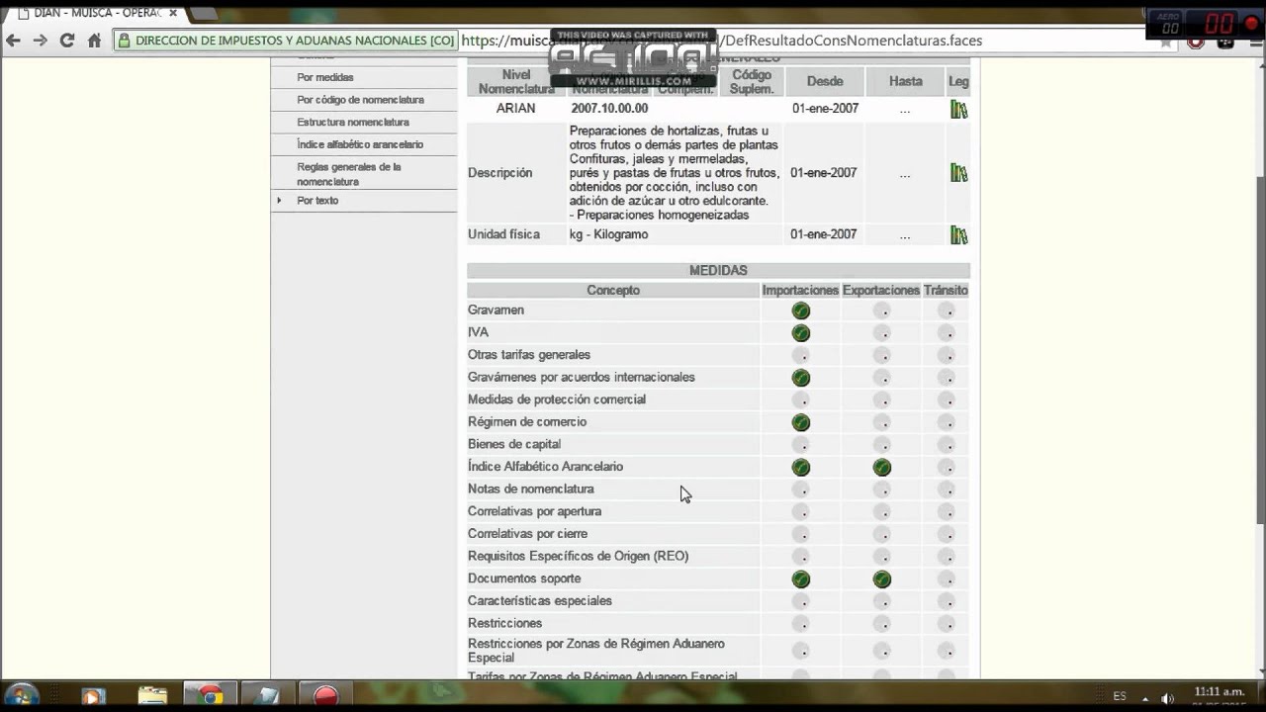Open Régimen de comercio importaciones green indicator

(801, 422)
